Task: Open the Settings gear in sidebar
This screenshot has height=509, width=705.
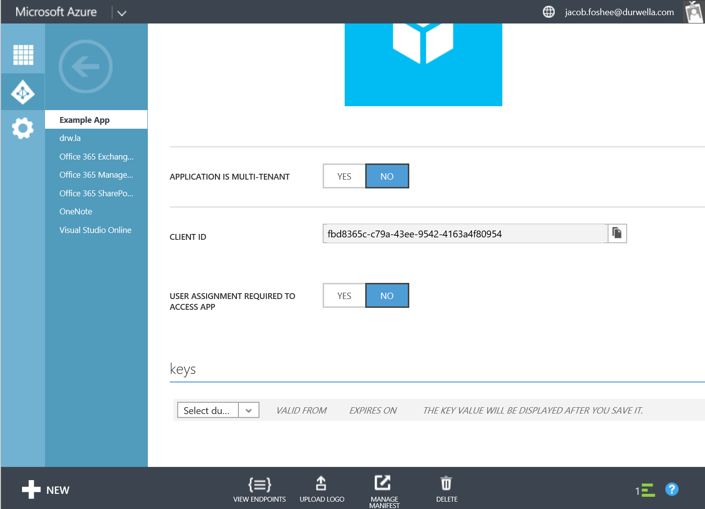Action: point(23,128)
